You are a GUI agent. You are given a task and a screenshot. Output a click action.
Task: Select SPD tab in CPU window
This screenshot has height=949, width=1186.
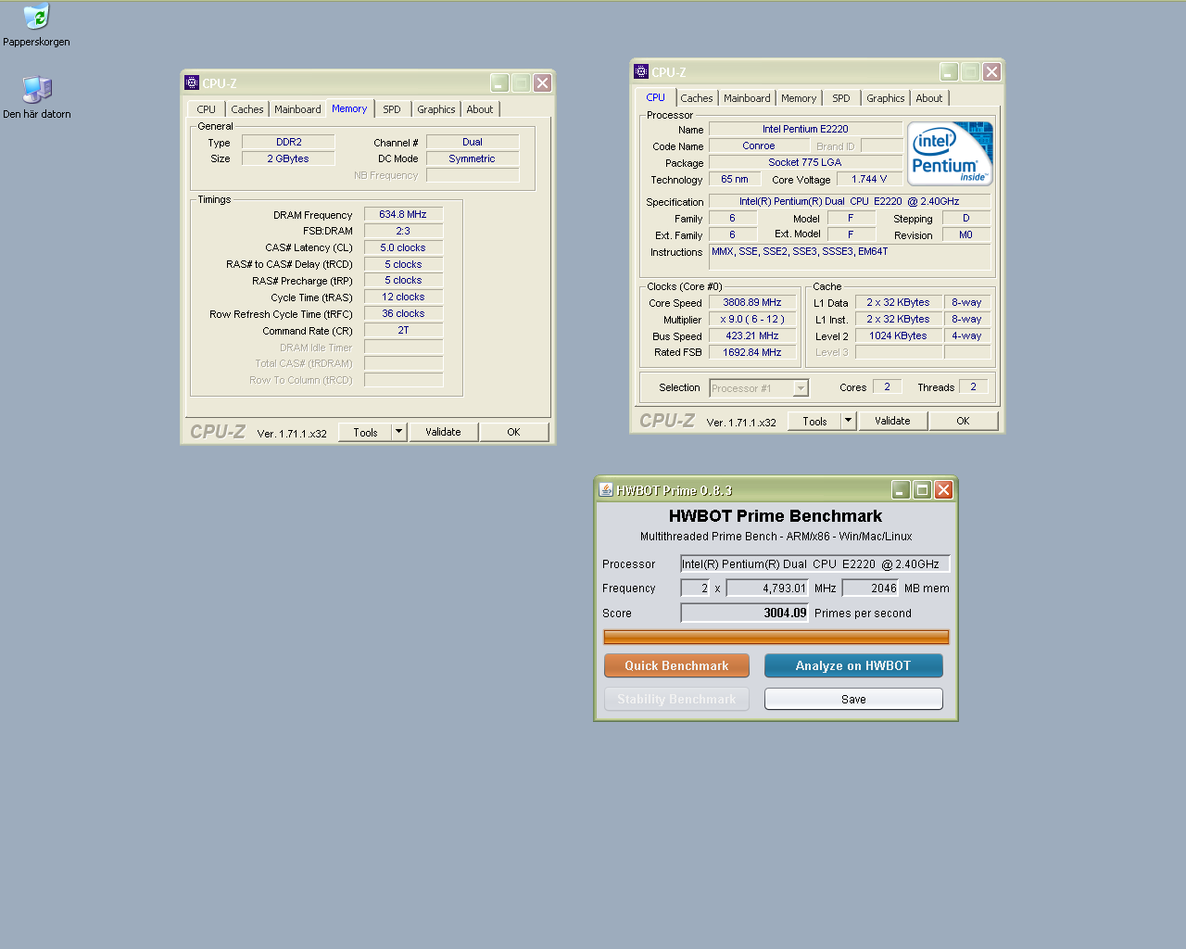pos(841,98)
